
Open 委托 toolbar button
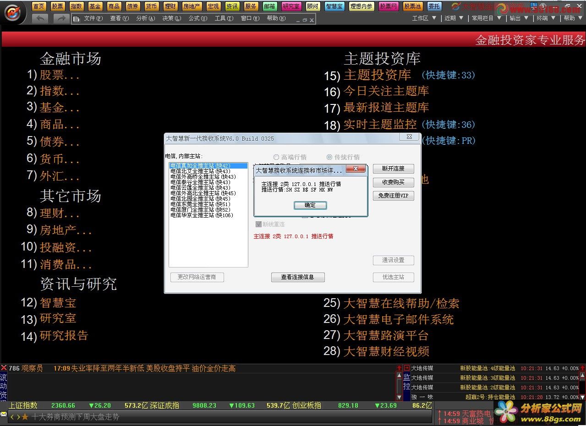tap(434, 6)
